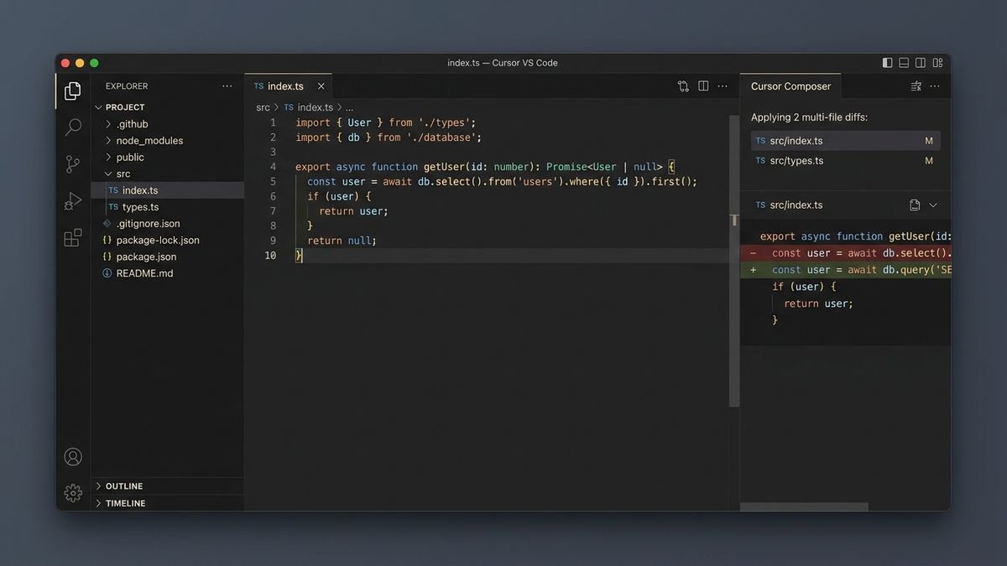Open package.json in the file tree

[x=167, y=257]
